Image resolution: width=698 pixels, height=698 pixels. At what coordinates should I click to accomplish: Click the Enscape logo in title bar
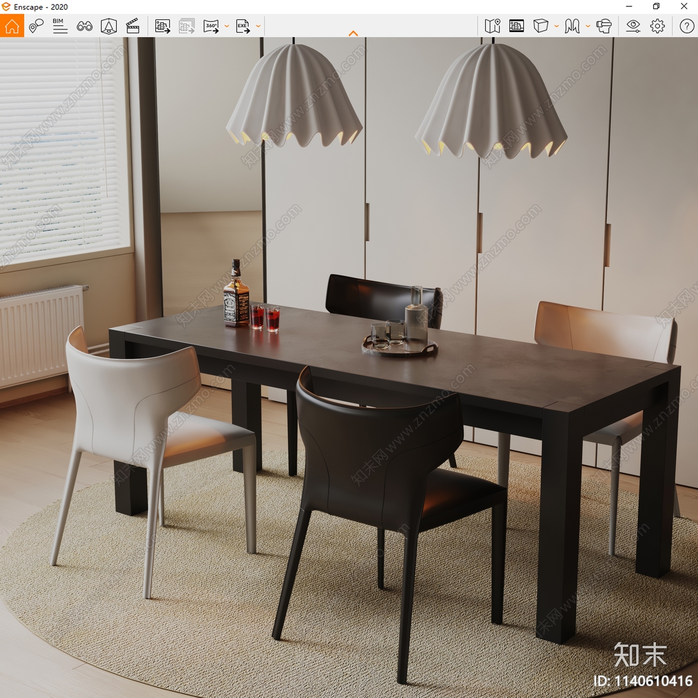(6, 7)
